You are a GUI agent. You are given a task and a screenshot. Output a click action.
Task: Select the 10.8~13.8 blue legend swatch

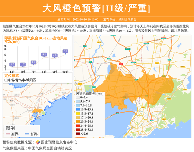[78, 110]
